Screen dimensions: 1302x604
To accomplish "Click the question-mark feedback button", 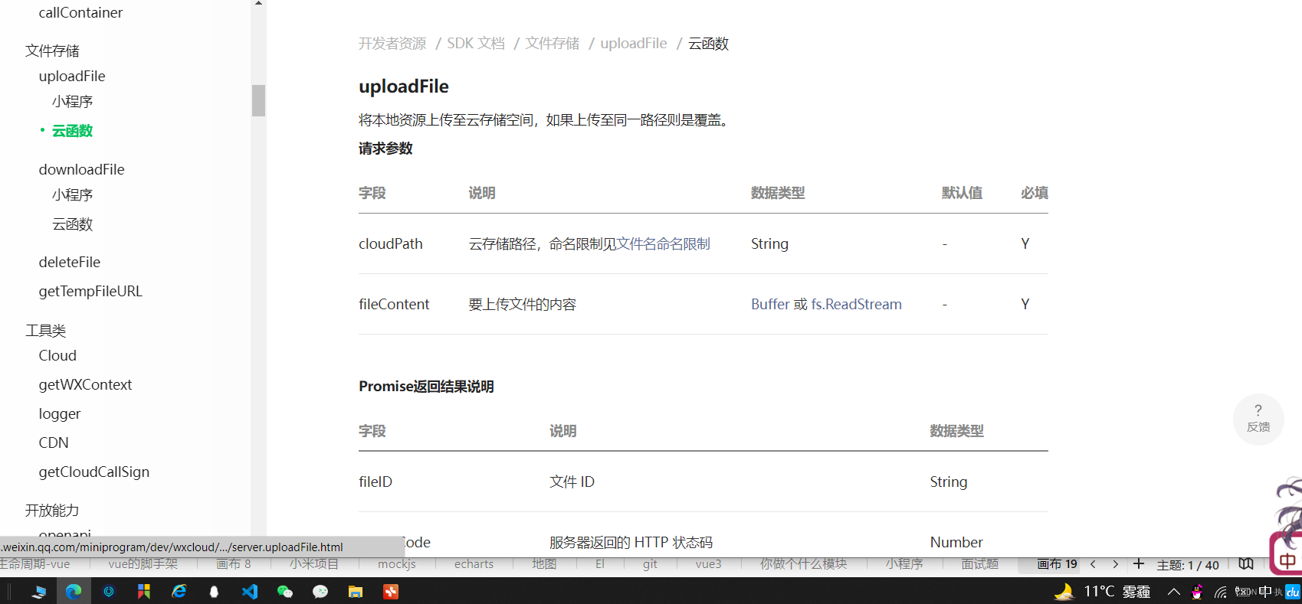I will tap(1258, 419).
